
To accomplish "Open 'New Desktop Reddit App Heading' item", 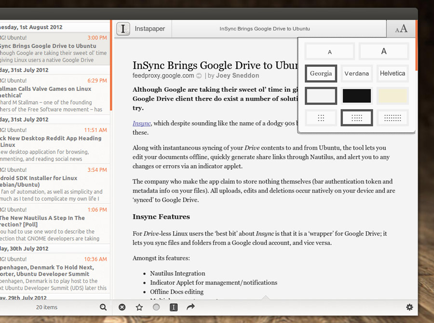I will pos(55,144).
